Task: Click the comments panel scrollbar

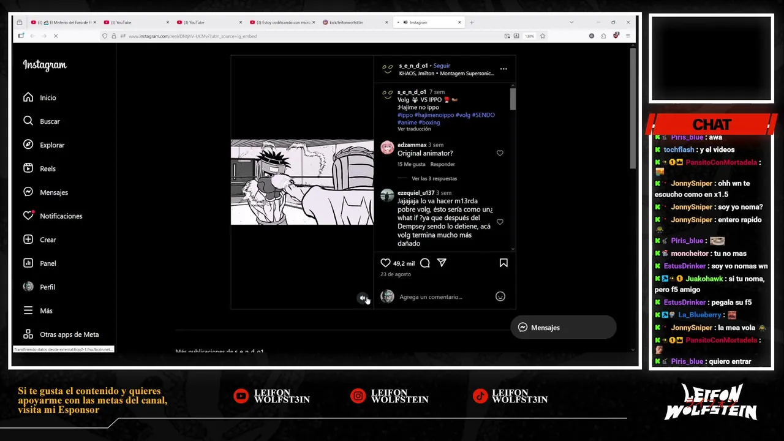Action: click(513, 99)
